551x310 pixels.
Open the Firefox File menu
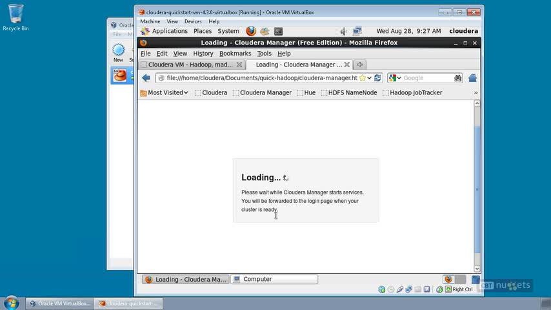point(145,54)
